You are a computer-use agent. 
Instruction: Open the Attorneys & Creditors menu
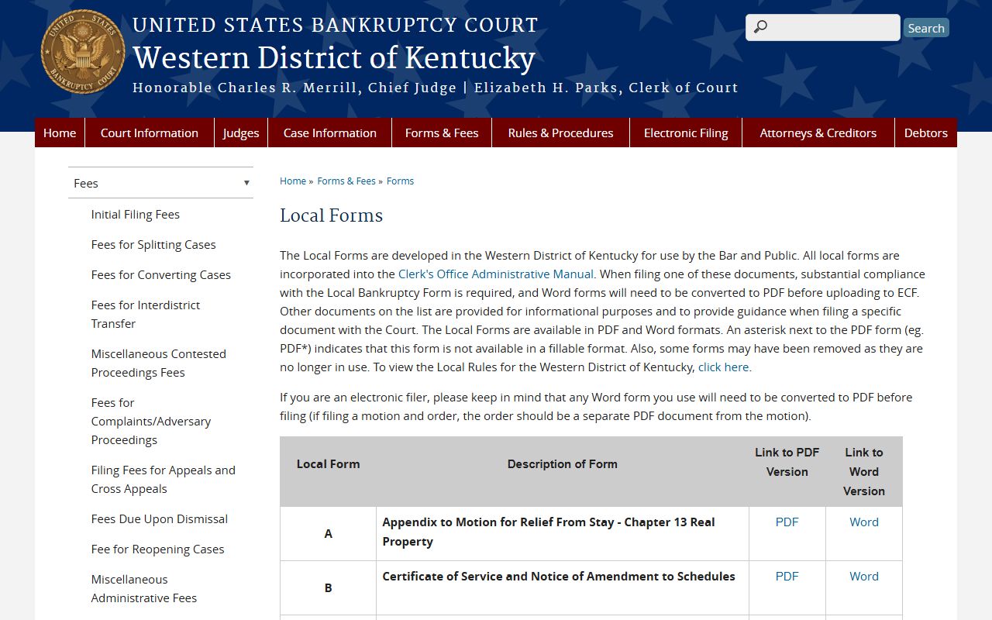[x=818, y=133]
